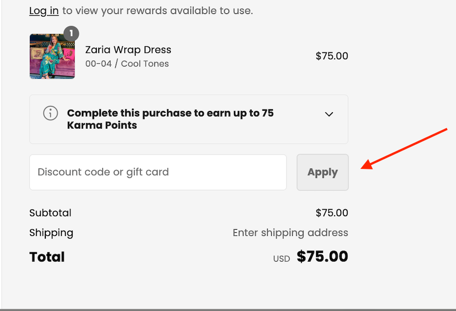Click the Enter shipping address text

tap(290, 233)
